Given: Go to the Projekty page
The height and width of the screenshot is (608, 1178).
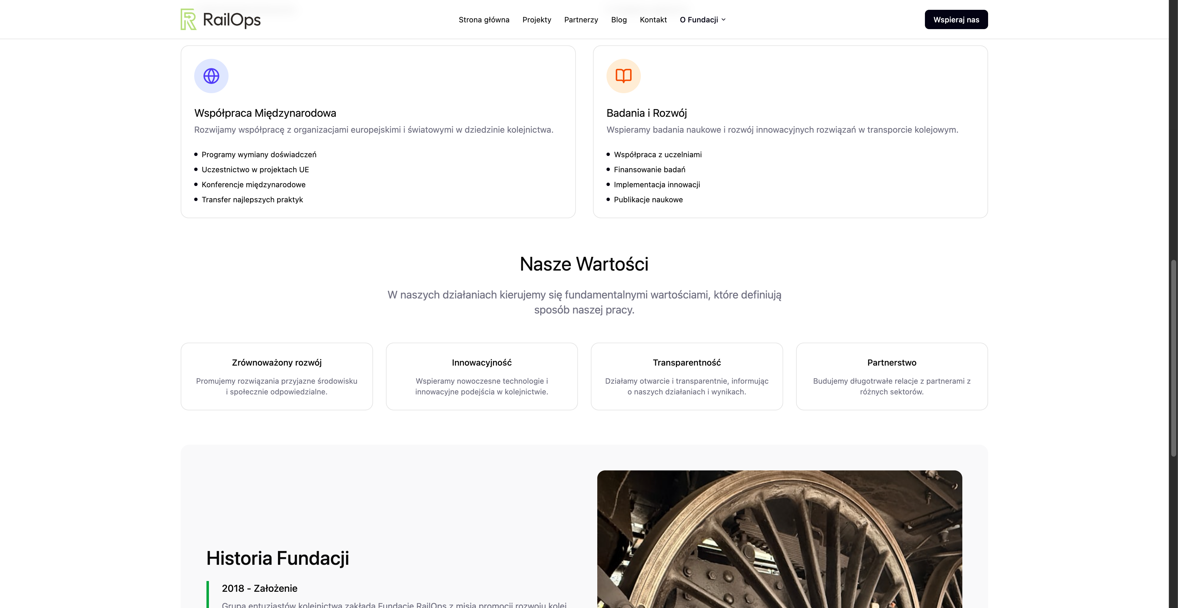Looking at the screenshot, I should [537, 20].
